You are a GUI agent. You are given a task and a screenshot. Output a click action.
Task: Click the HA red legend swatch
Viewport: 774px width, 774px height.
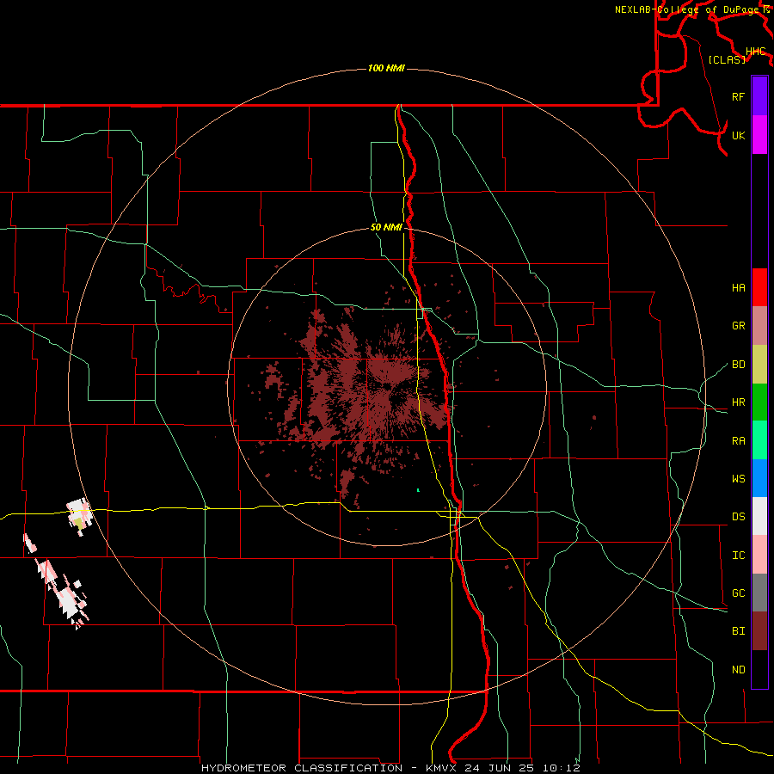click(x=759, y=287)
